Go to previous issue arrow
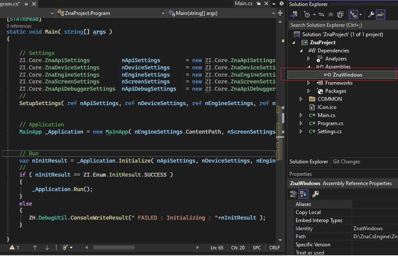 (35, 248)
